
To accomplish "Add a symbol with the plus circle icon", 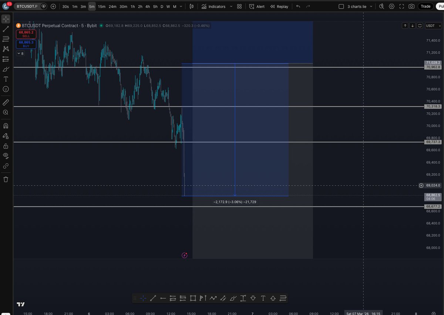I will pyautogui.click(x=53, y=6).
